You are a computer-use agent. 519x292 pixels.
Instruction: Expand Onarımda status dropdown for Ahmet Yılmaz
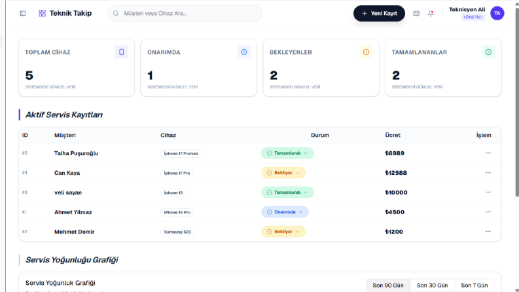(x=285, y=212)
